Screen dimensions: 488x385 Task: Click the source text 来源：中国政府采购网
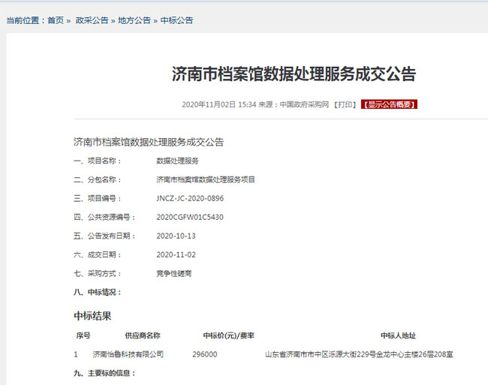click(294, 104)
